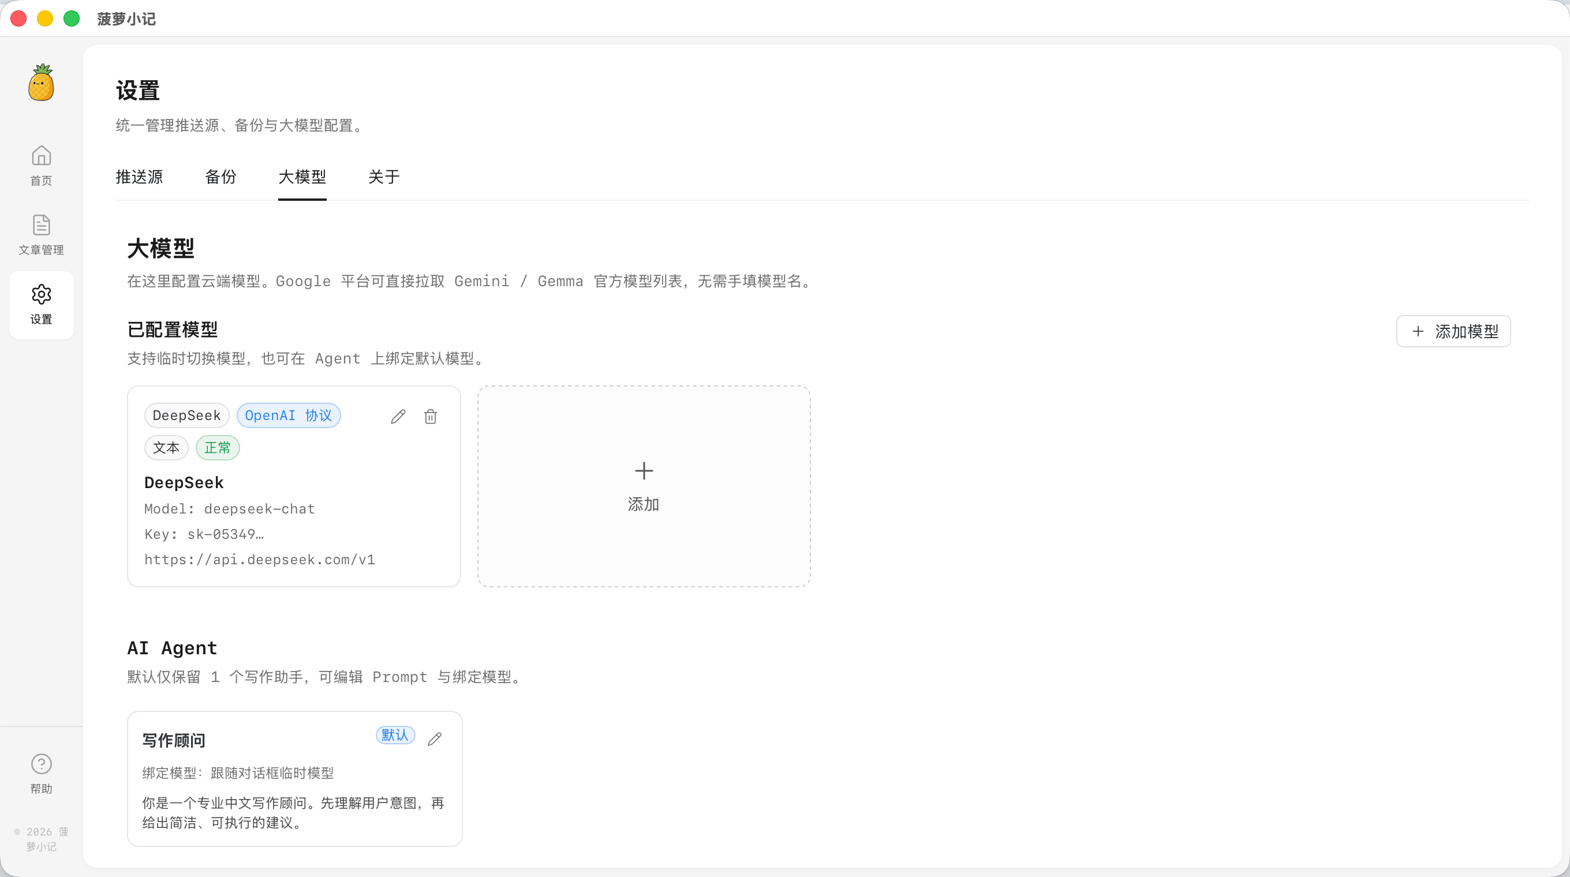Switch to the 备份 tab

tap(220, 177)
